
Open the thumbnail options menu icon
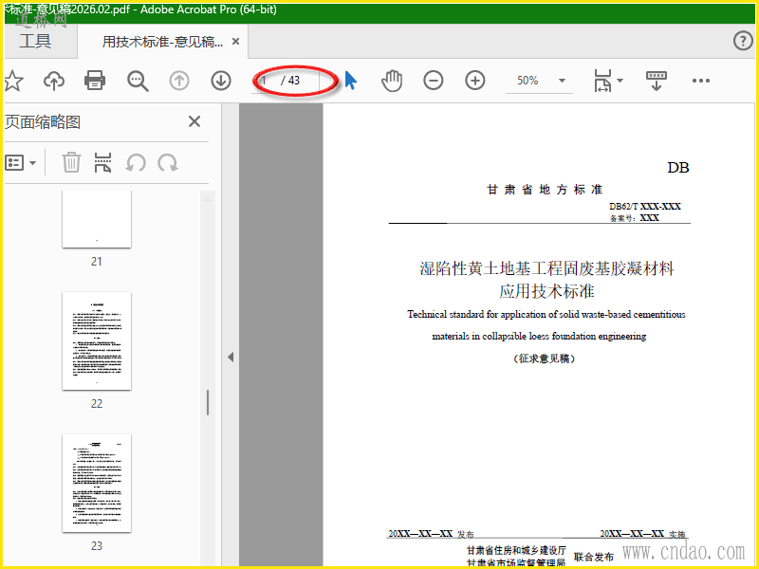coord(20,162)
